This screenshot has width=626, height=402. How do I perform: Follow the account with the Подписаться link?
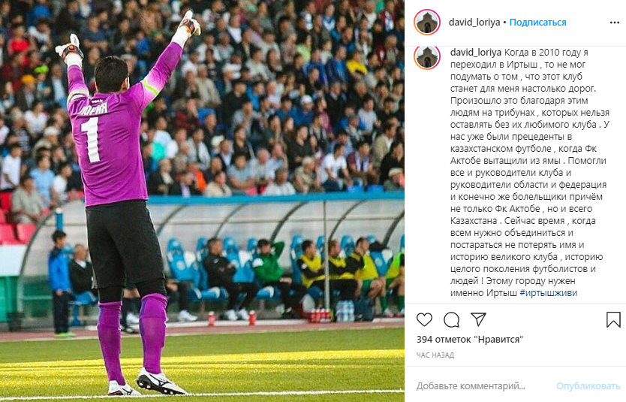click(x=537, y=23)
